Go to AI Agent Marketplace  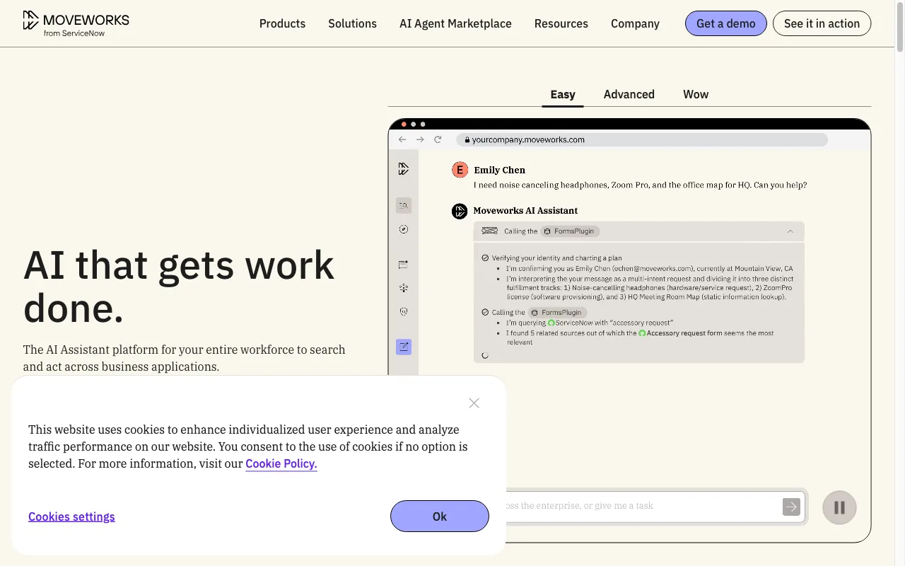455,23
